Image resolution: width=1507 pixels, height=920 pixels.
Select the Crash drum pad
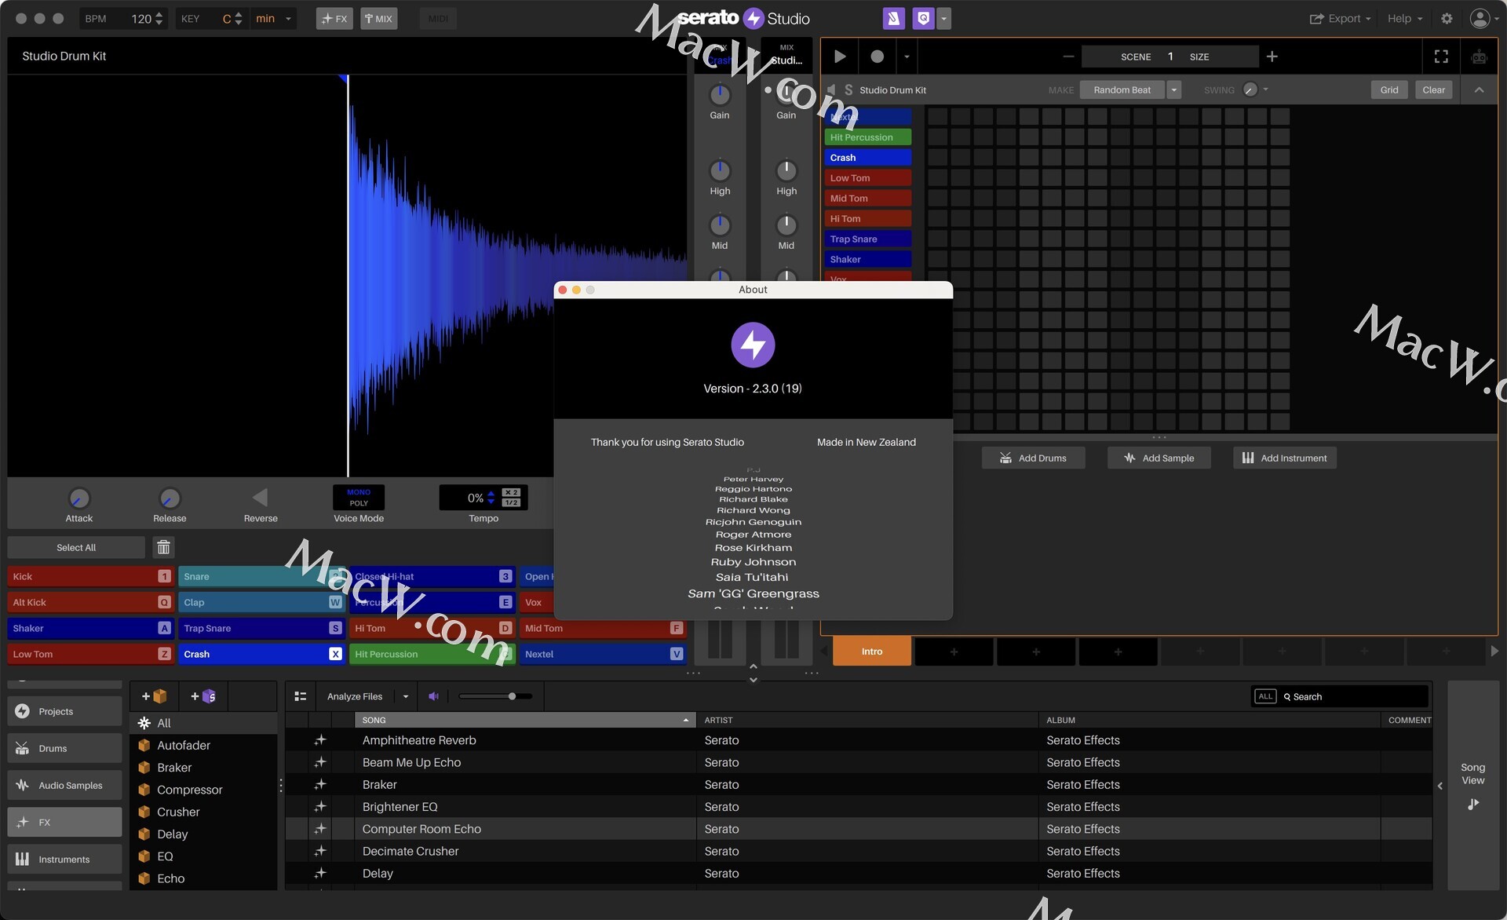[x=261, y=655]
